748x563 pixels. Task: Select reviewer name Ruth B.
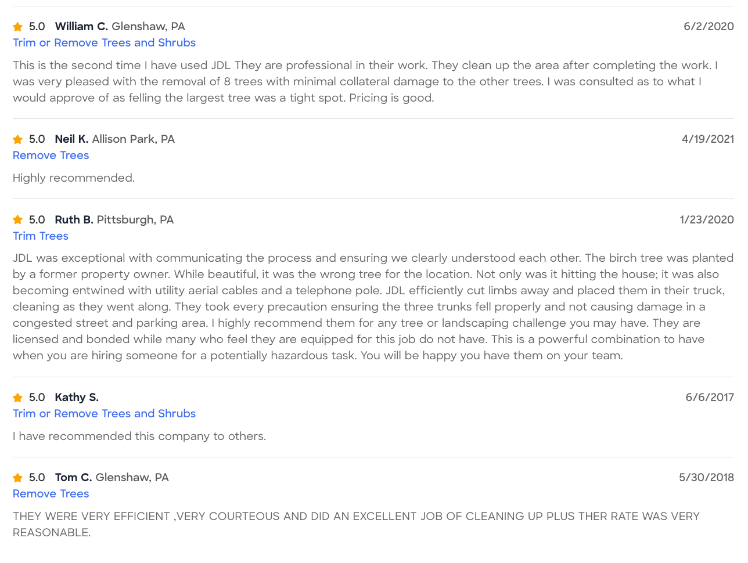tap(74, 220)
